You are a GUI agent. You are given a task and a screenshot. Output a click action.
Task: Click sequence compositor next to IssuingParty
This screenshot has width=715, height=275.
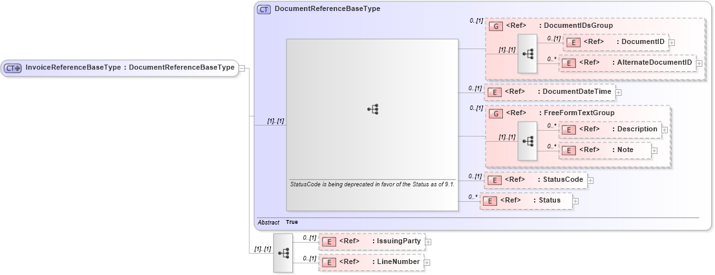[x=283, y=252]
